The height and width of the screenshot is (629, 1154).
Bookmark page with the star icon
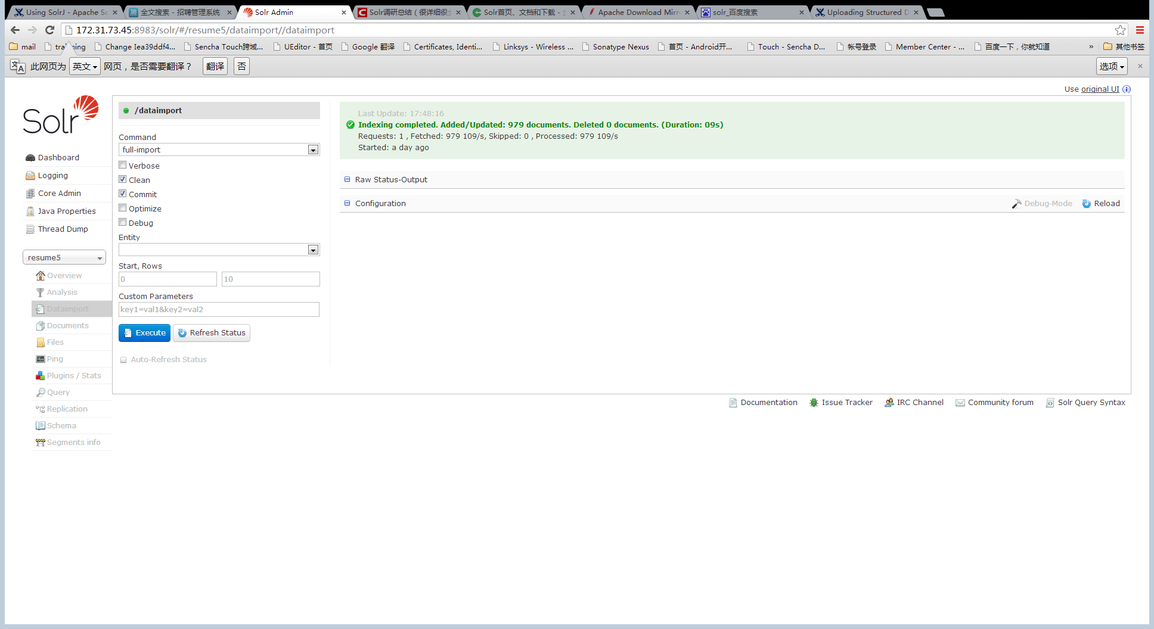1120,30
